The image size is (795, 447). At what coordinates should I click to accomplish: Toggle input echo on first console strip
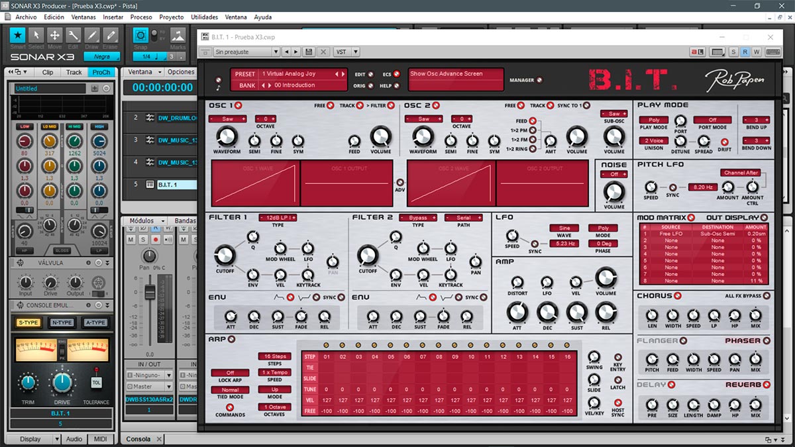tap(168, 239)
